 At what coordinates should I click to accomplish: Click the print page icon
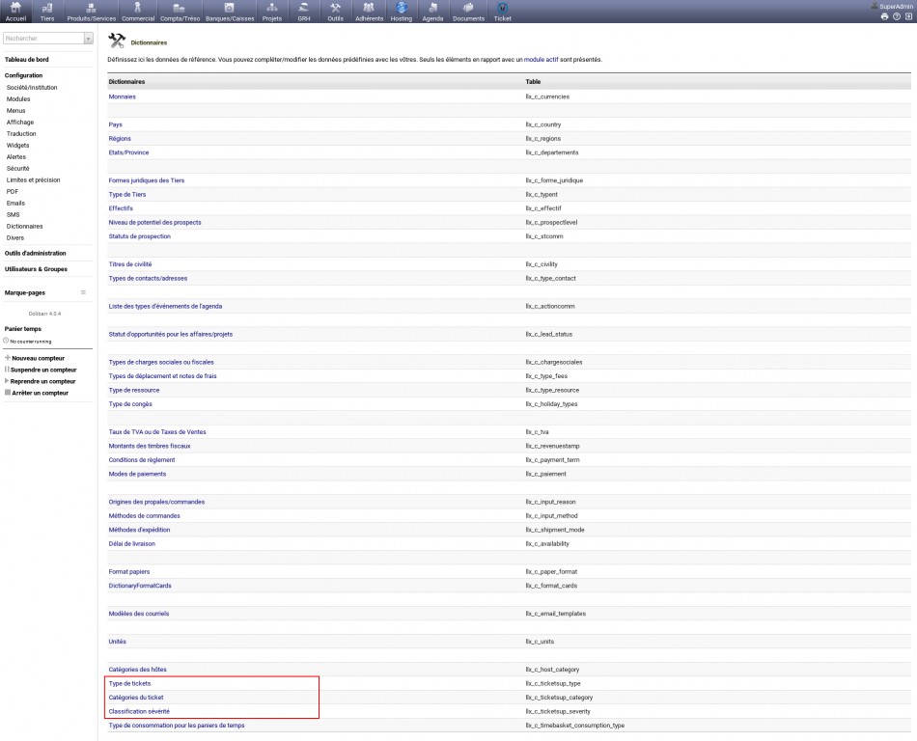[884, 16]
